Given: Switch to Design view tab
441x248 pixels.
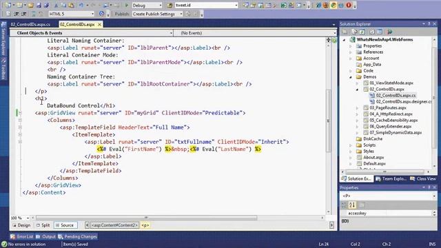Looking at the screenshot, I should [x=21, y=225].
